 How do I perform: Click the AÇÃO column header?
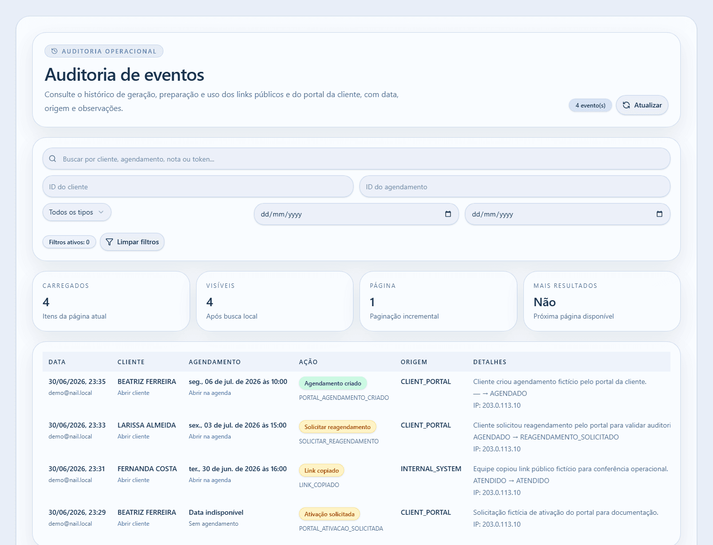308,362
